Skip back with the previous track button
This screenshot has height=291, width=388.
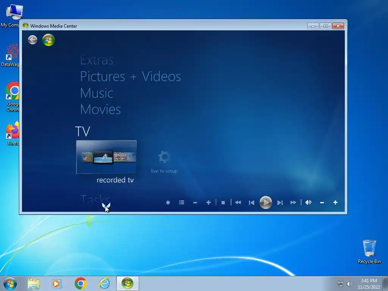pos(252,203)
